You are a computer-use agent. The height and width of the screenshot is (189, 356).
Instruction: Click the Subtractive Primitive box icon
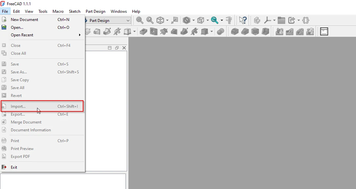pos(205,31)
